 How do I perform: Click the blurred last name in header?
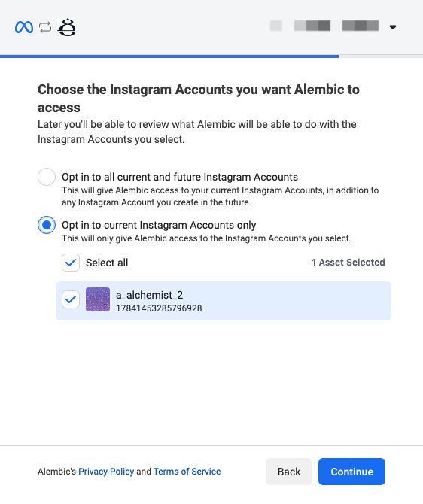point(361,26)
